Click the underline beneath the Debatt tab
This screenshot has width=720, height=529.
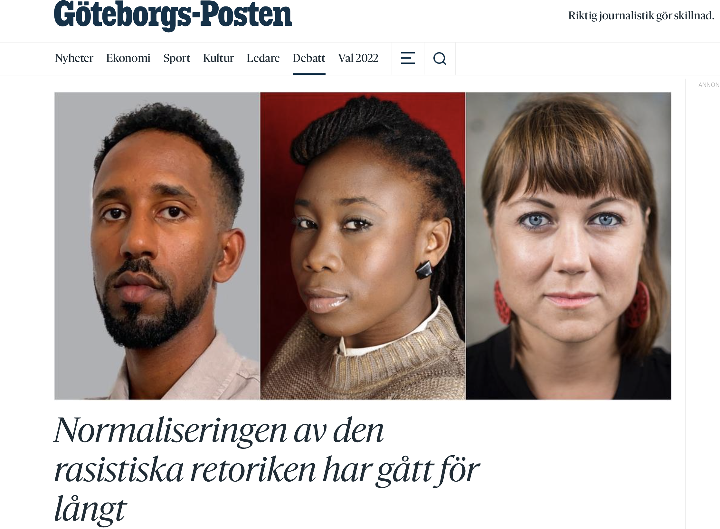coord(309,74)
